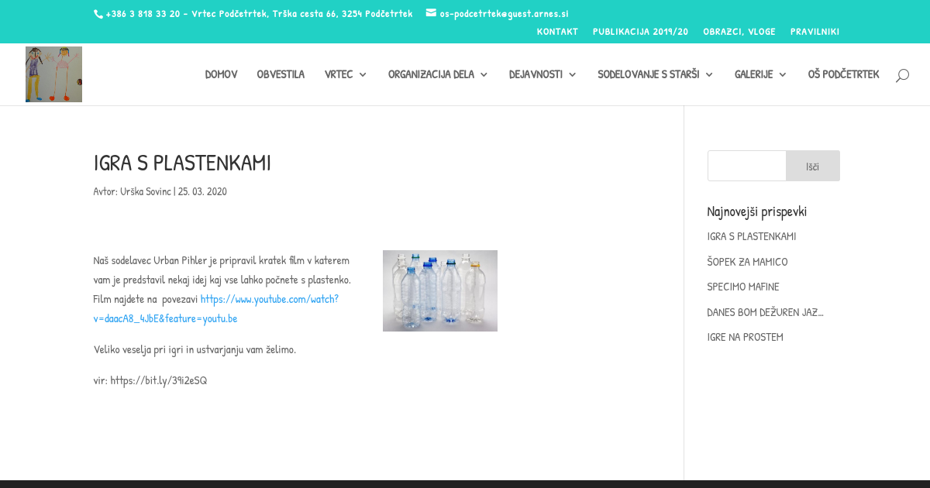Viewport: 930px width, 488px height.
Task: Click the kindergarten logo drawing image
Action: point(53,74)
